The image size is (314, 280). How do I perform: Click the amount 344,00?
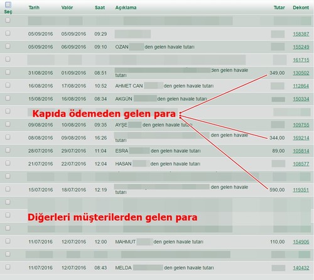click(277, 138)
